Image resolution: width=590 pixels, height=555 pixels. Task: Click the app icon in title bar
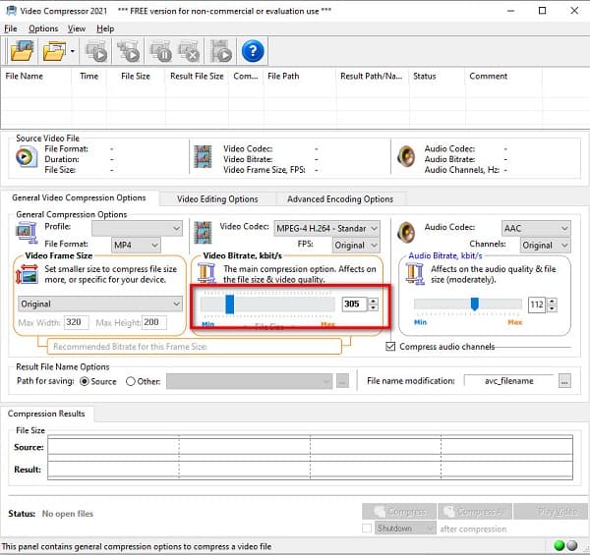(11, 11)
